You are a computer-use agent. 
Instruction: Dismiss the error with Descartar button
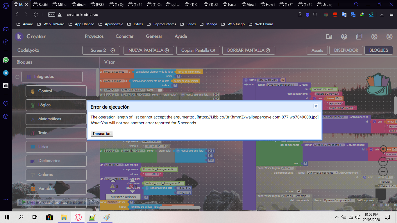(102, 134)
